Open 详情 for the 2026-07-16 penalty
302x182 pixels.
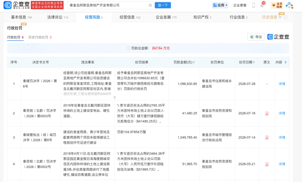click(282, 113)
